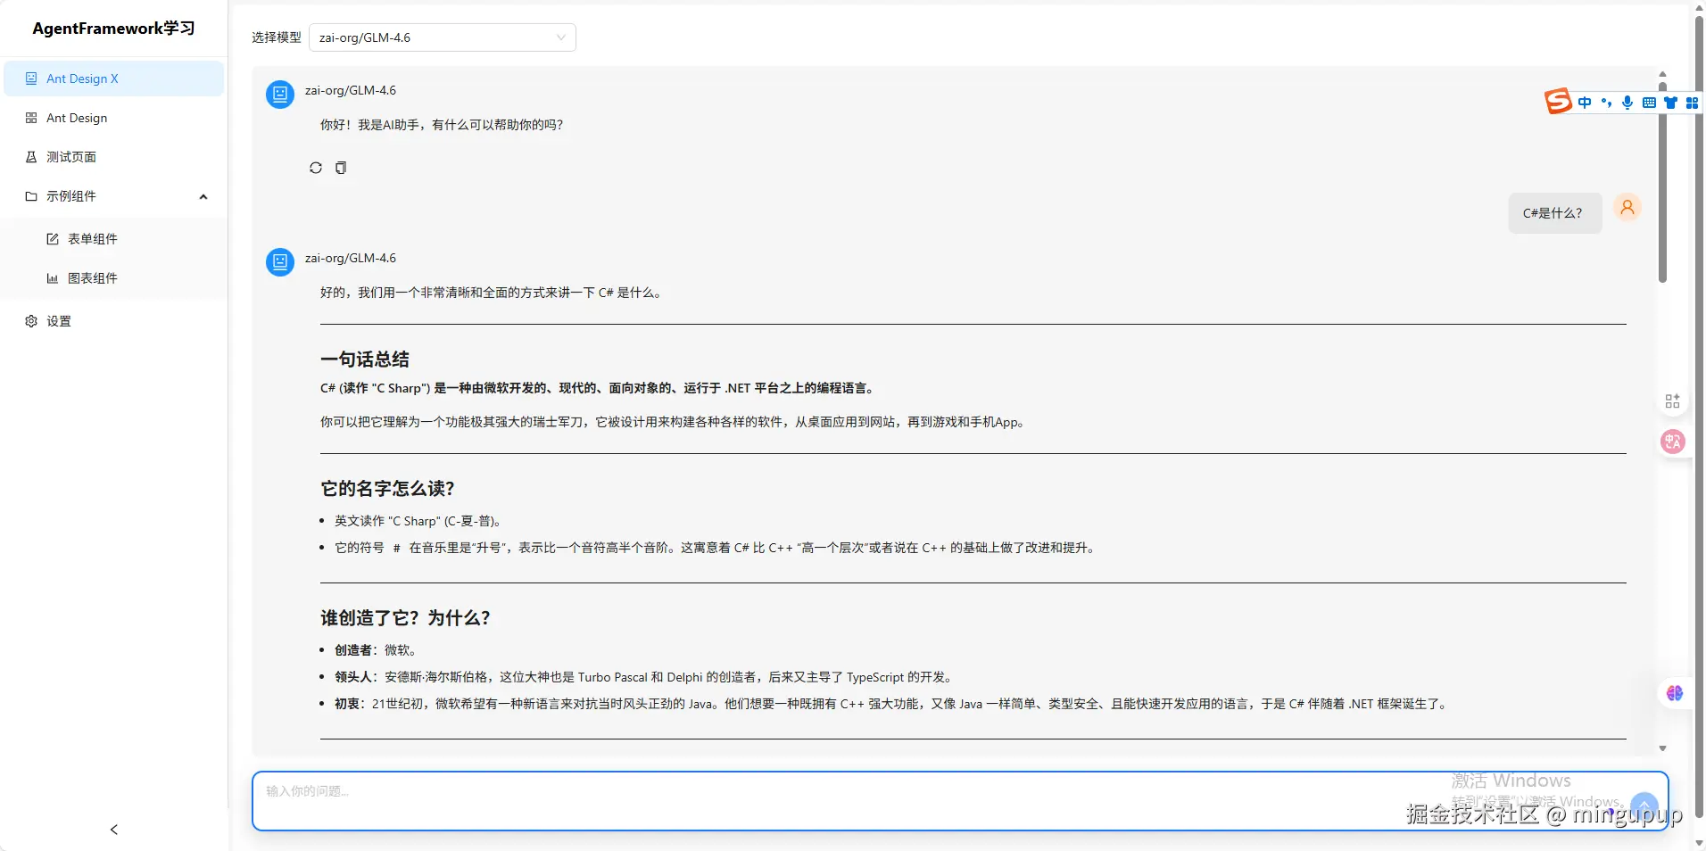Copy the greeting message with copy icon

341,168
